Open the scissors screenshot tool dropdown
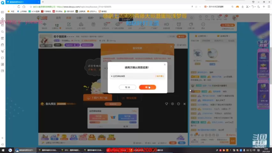This screenshot has width=272, height=153. tap(250, 7)
